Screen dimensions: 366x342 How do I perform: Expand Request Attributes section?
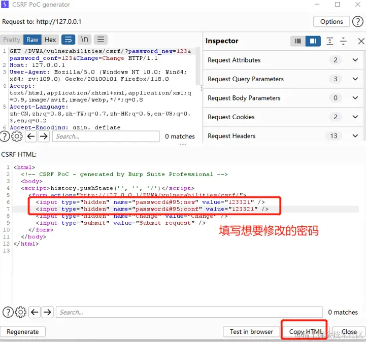coord(355,60)
